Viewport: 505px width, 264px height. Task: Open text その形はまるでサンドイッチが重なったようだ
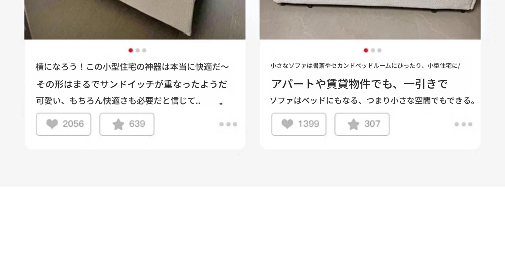(x=132, y=84)
